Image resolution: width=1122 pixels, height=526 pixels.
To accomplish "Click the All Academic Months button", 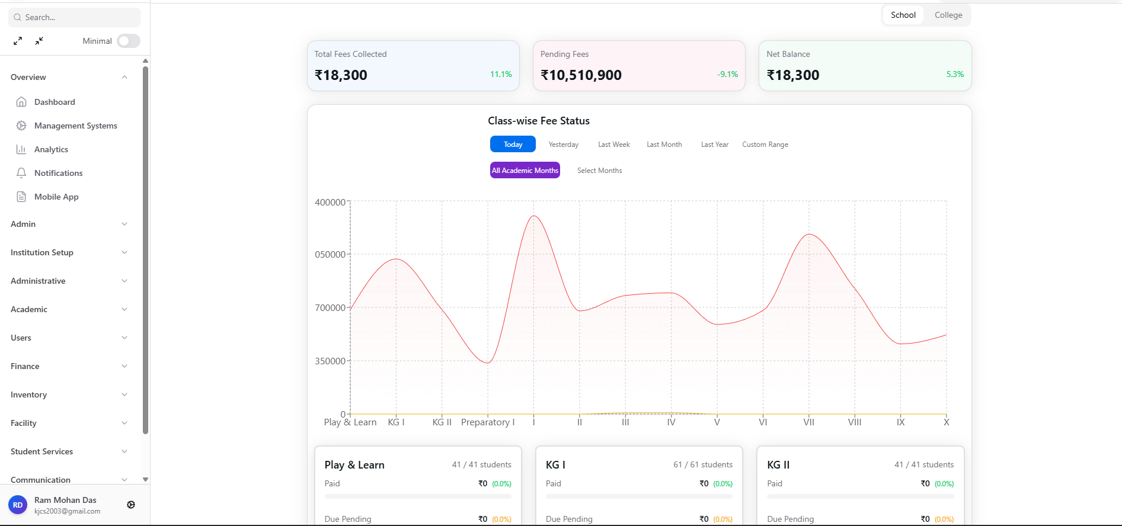I will click(x=525, y=171).
